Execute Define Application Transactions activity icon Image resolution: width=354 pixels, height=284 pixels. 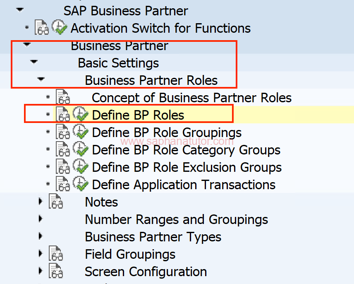pyautogui.click(x=81, y=184)
